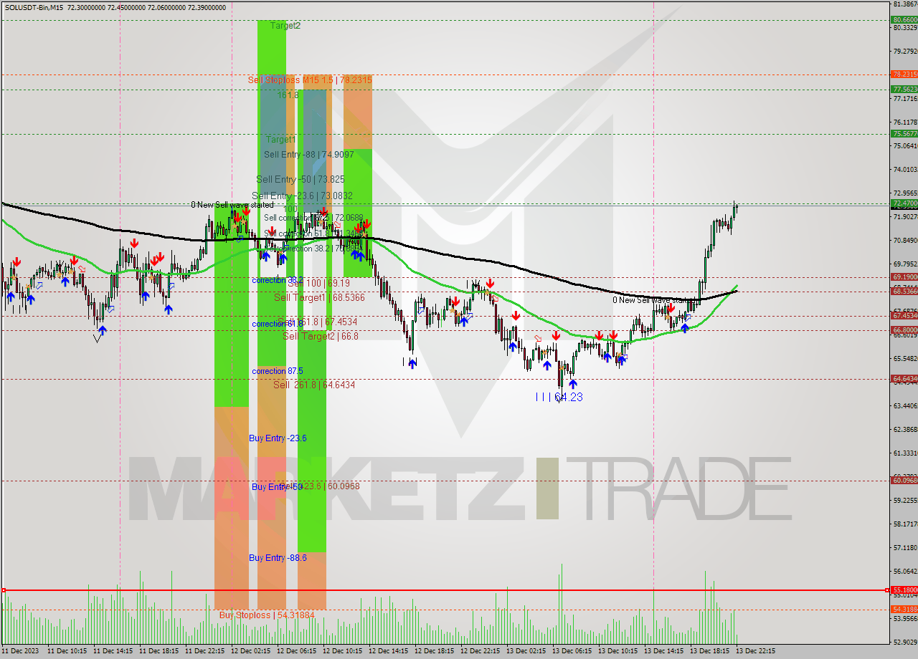Click the '11 Dec 2023' date on the time axis
Screen dimensions: 918x659
[x=20, y=651]
